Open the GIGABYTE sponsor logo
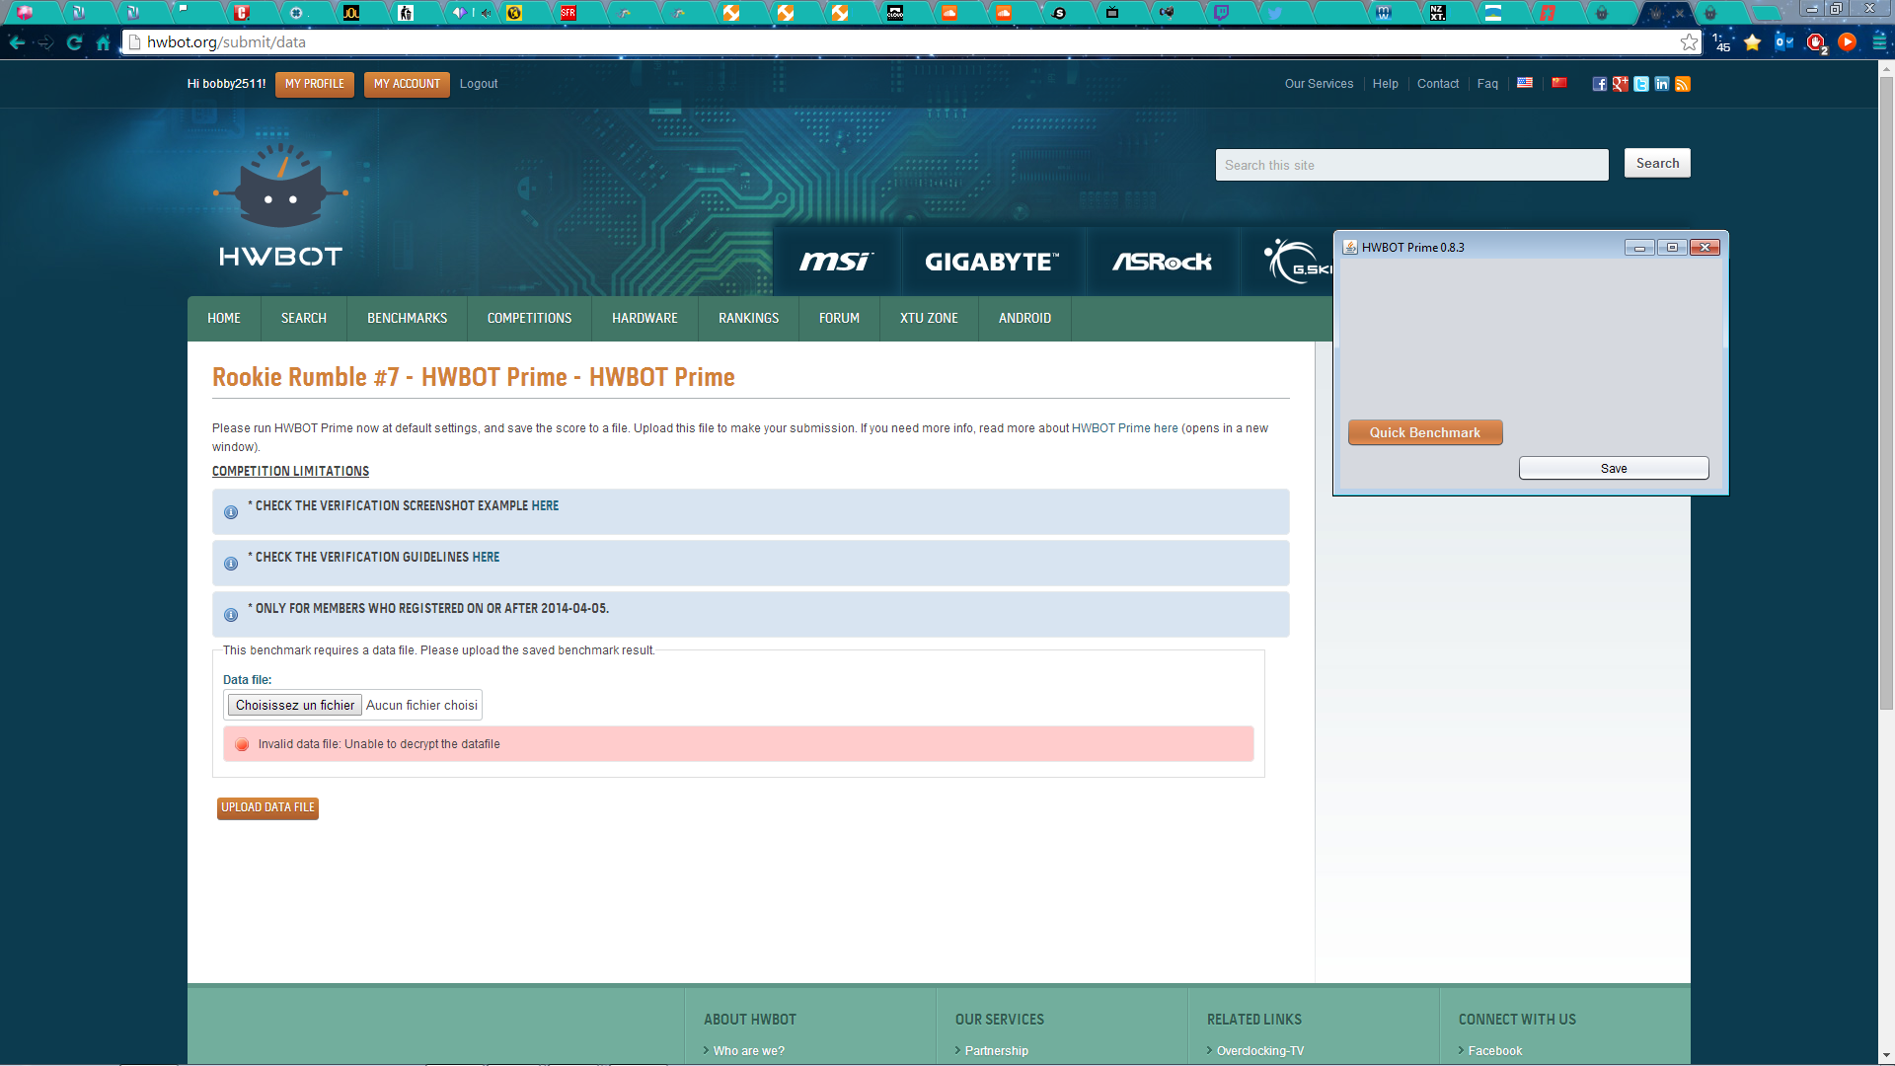The height and width of the screenshot is (1066, 1895). click(x=992, y=262)
